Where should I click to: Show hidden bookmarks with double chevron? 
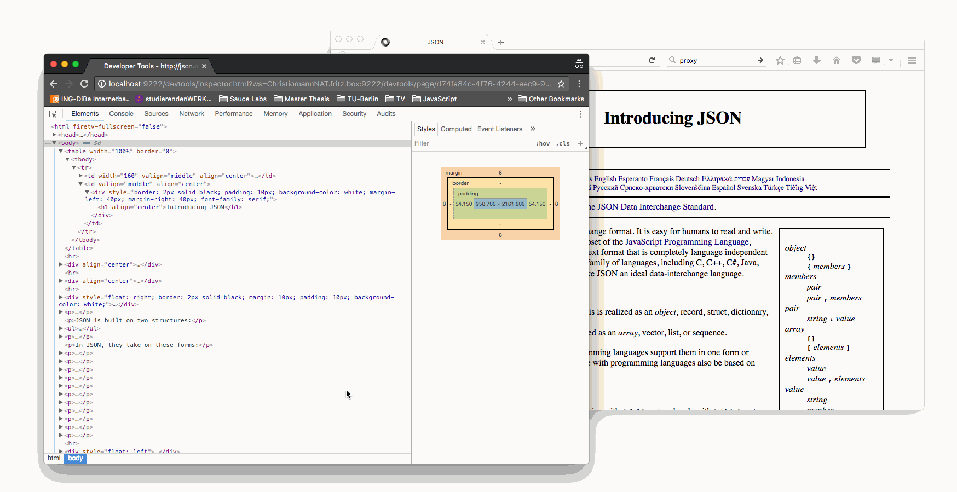(x=510, y=99)
